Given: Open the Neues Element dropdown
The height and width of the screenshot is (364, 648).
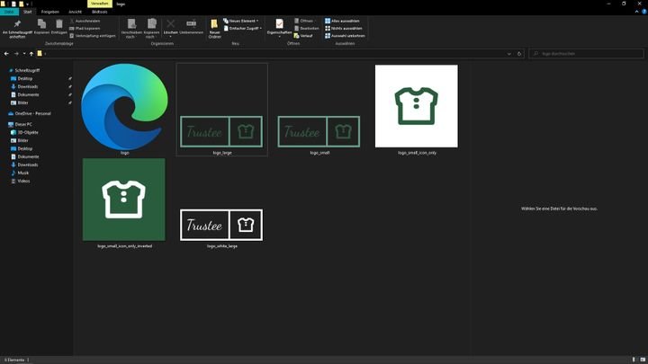Looking at the screenshot, I should pyautogui.click(x=243, y=20).
